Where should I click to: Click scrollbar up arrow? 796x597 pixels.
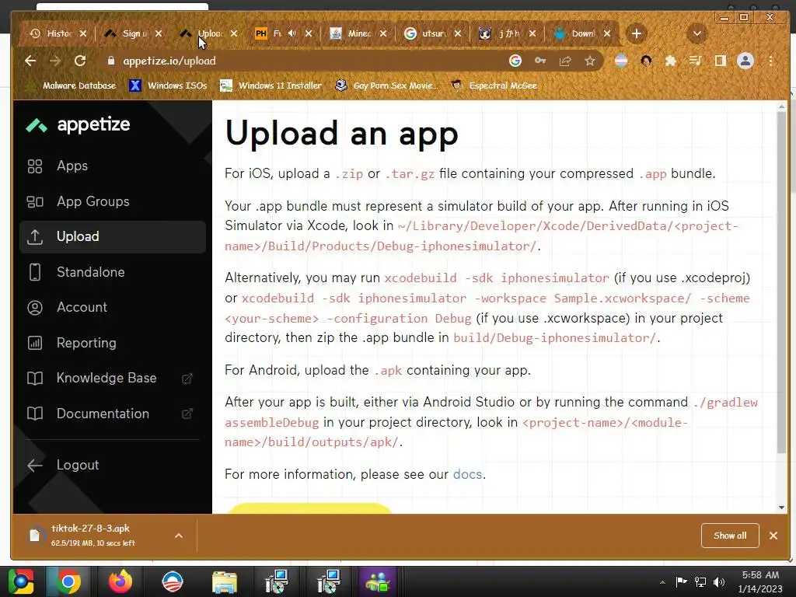[781, 106]
